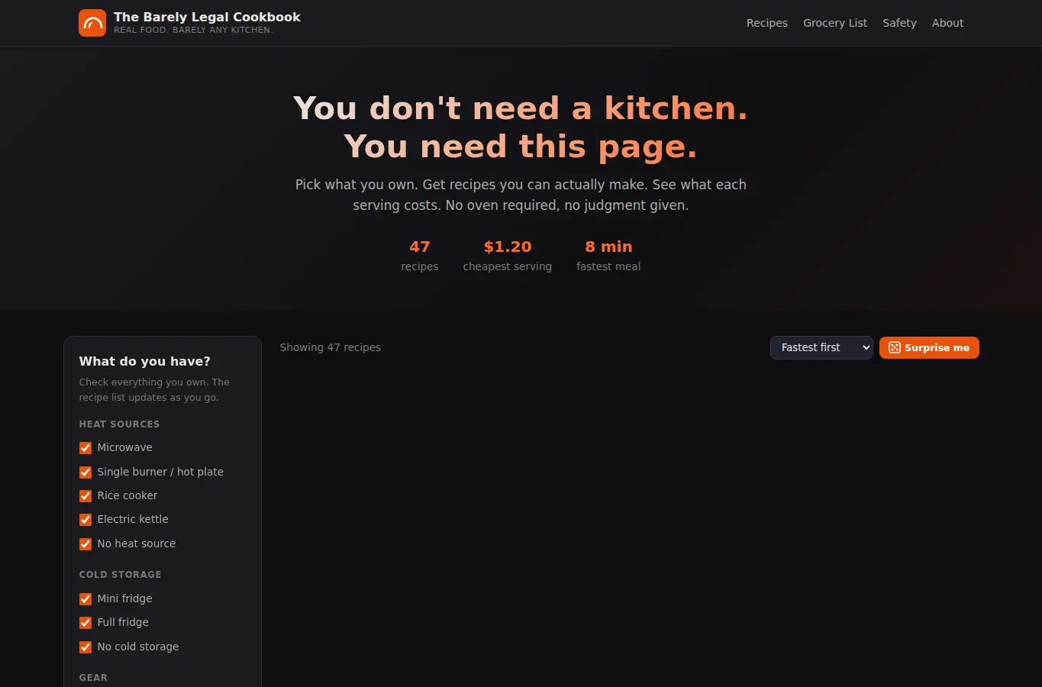Toggle the No heat source checkbox

coord(85,544)
